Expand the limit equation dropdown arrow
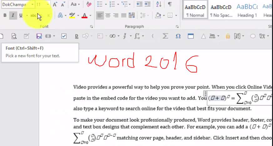Image resolution: width=273 pixels, height=146 pixels. pos(218,36)
